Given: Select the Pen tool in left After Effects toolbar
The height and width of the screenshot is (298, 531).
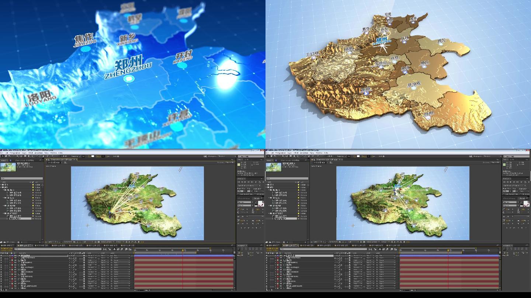Looking at the screenshot, I should point(29,156).
